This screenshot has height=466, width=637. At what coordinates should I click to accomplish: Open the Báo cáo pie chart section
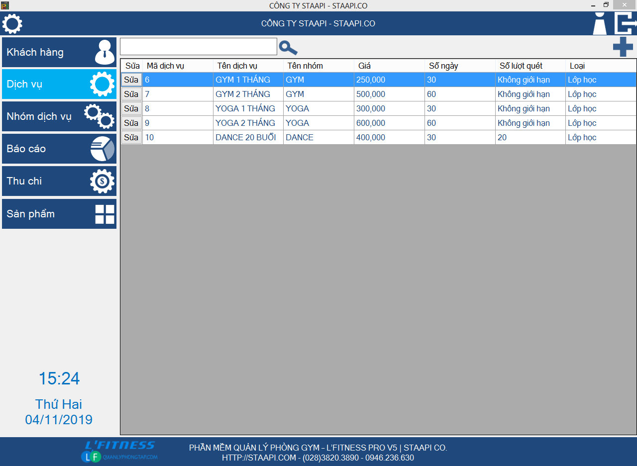[x=59, y=149]
